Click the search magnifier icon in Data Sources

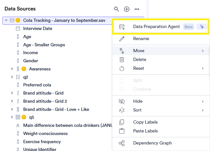coord(117,9)
